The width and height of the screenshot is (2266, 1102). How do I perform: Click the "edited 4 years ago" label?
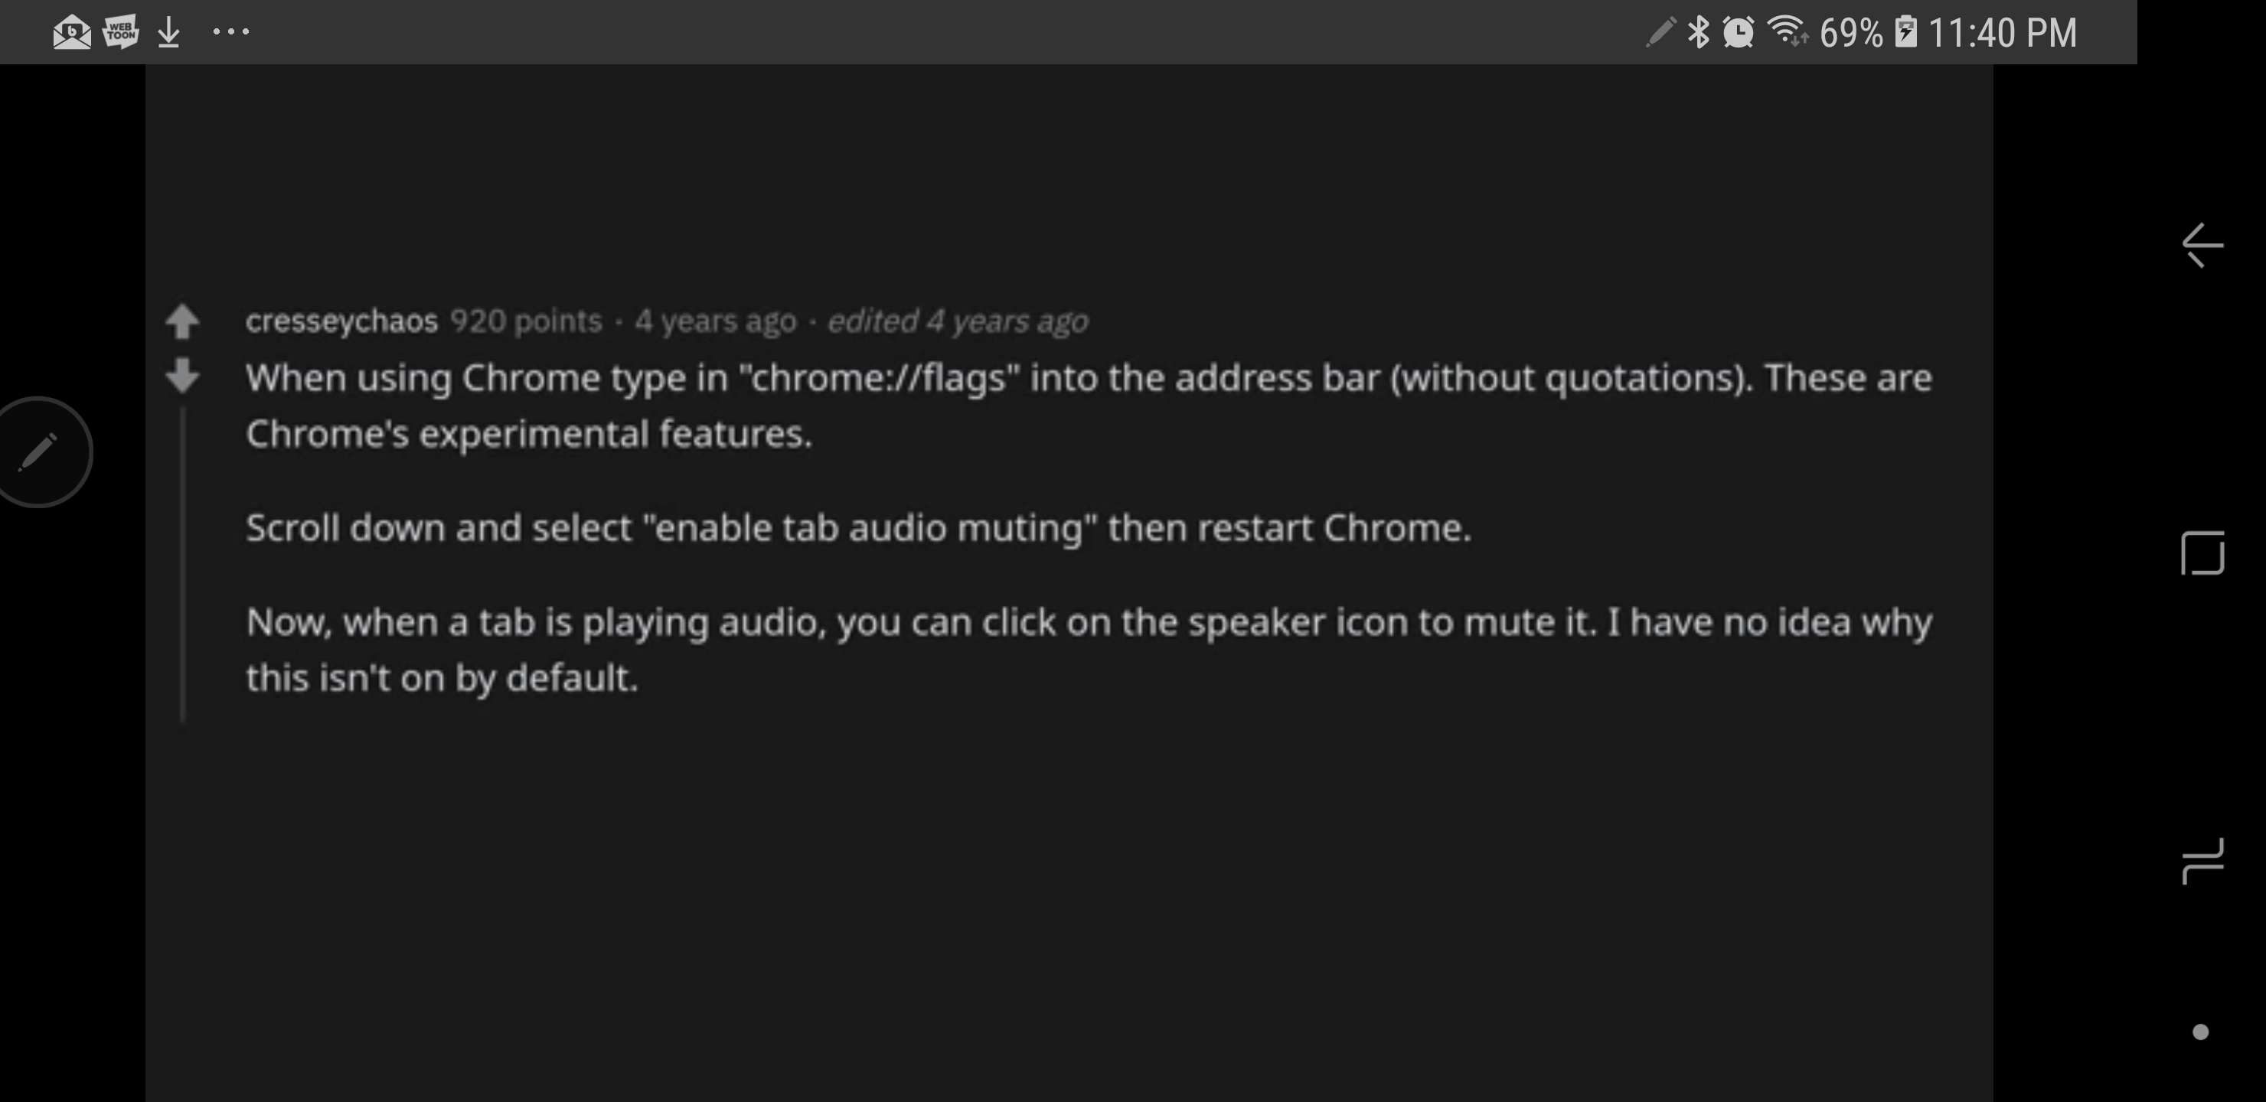pos(957,321)
